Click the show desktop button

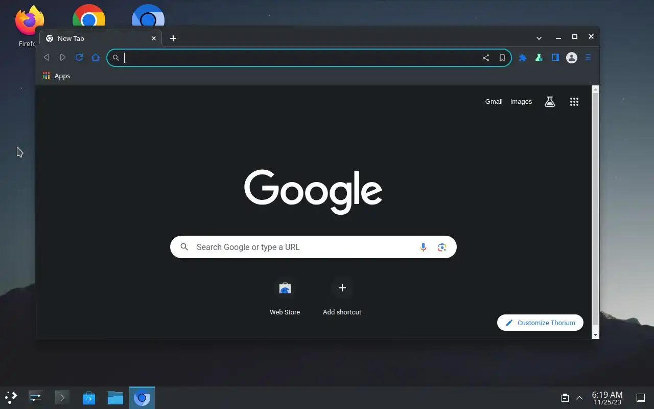641,398
